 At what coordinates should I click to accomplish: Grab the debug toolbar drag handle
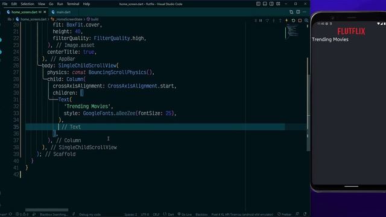point(256,20)
